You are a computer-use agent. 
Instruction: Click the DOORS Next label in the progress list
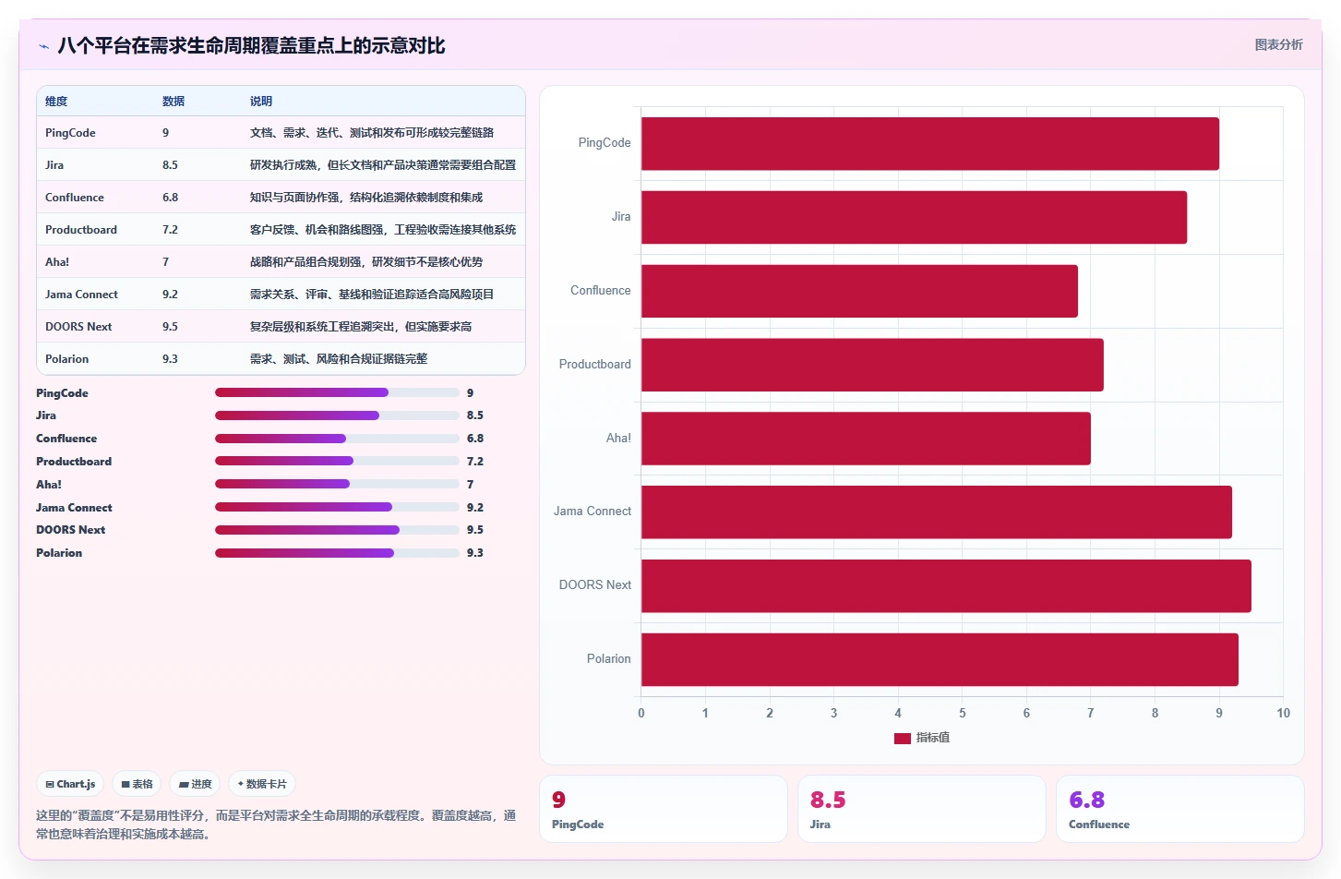tap(70, 530)
